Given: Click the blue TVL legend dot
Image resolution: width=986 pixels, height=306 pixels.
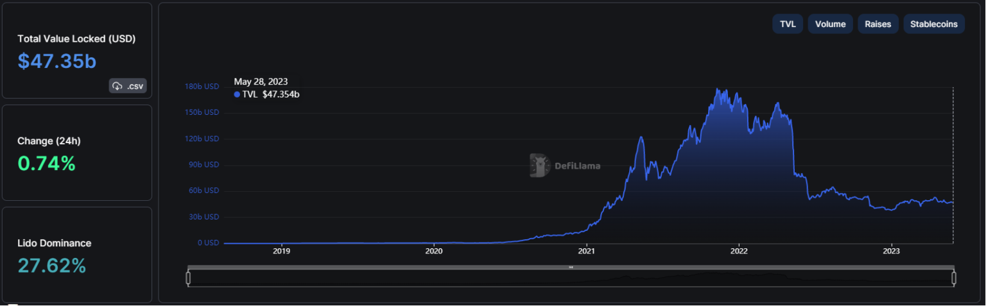Looking at the screenshot, I should tap(237, 94).
